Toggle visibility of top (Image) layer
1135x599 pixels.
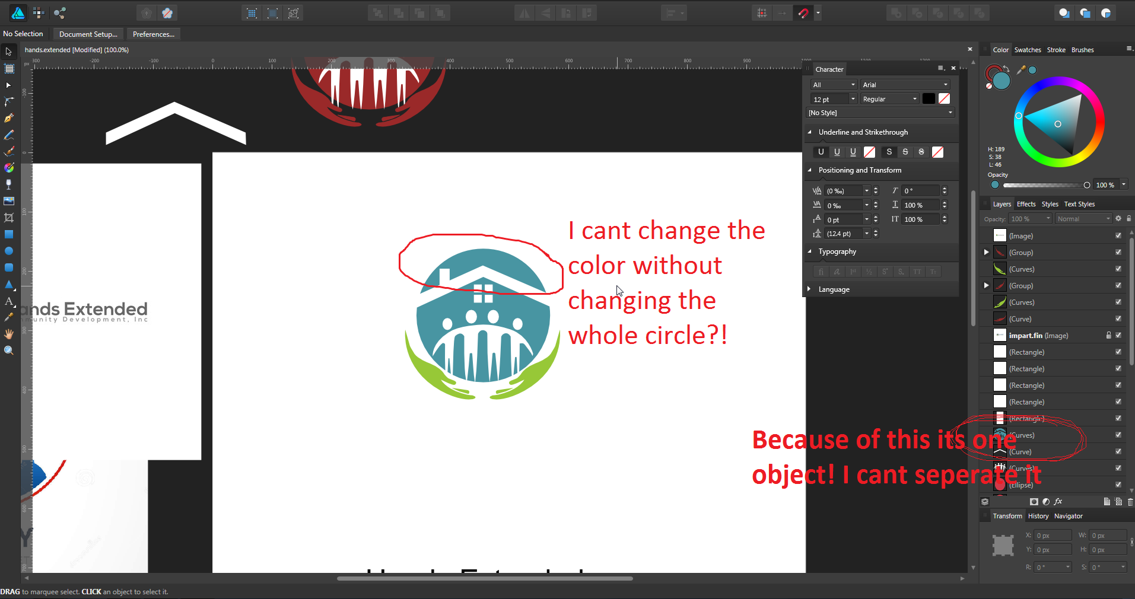click(x=1118, y=236)
